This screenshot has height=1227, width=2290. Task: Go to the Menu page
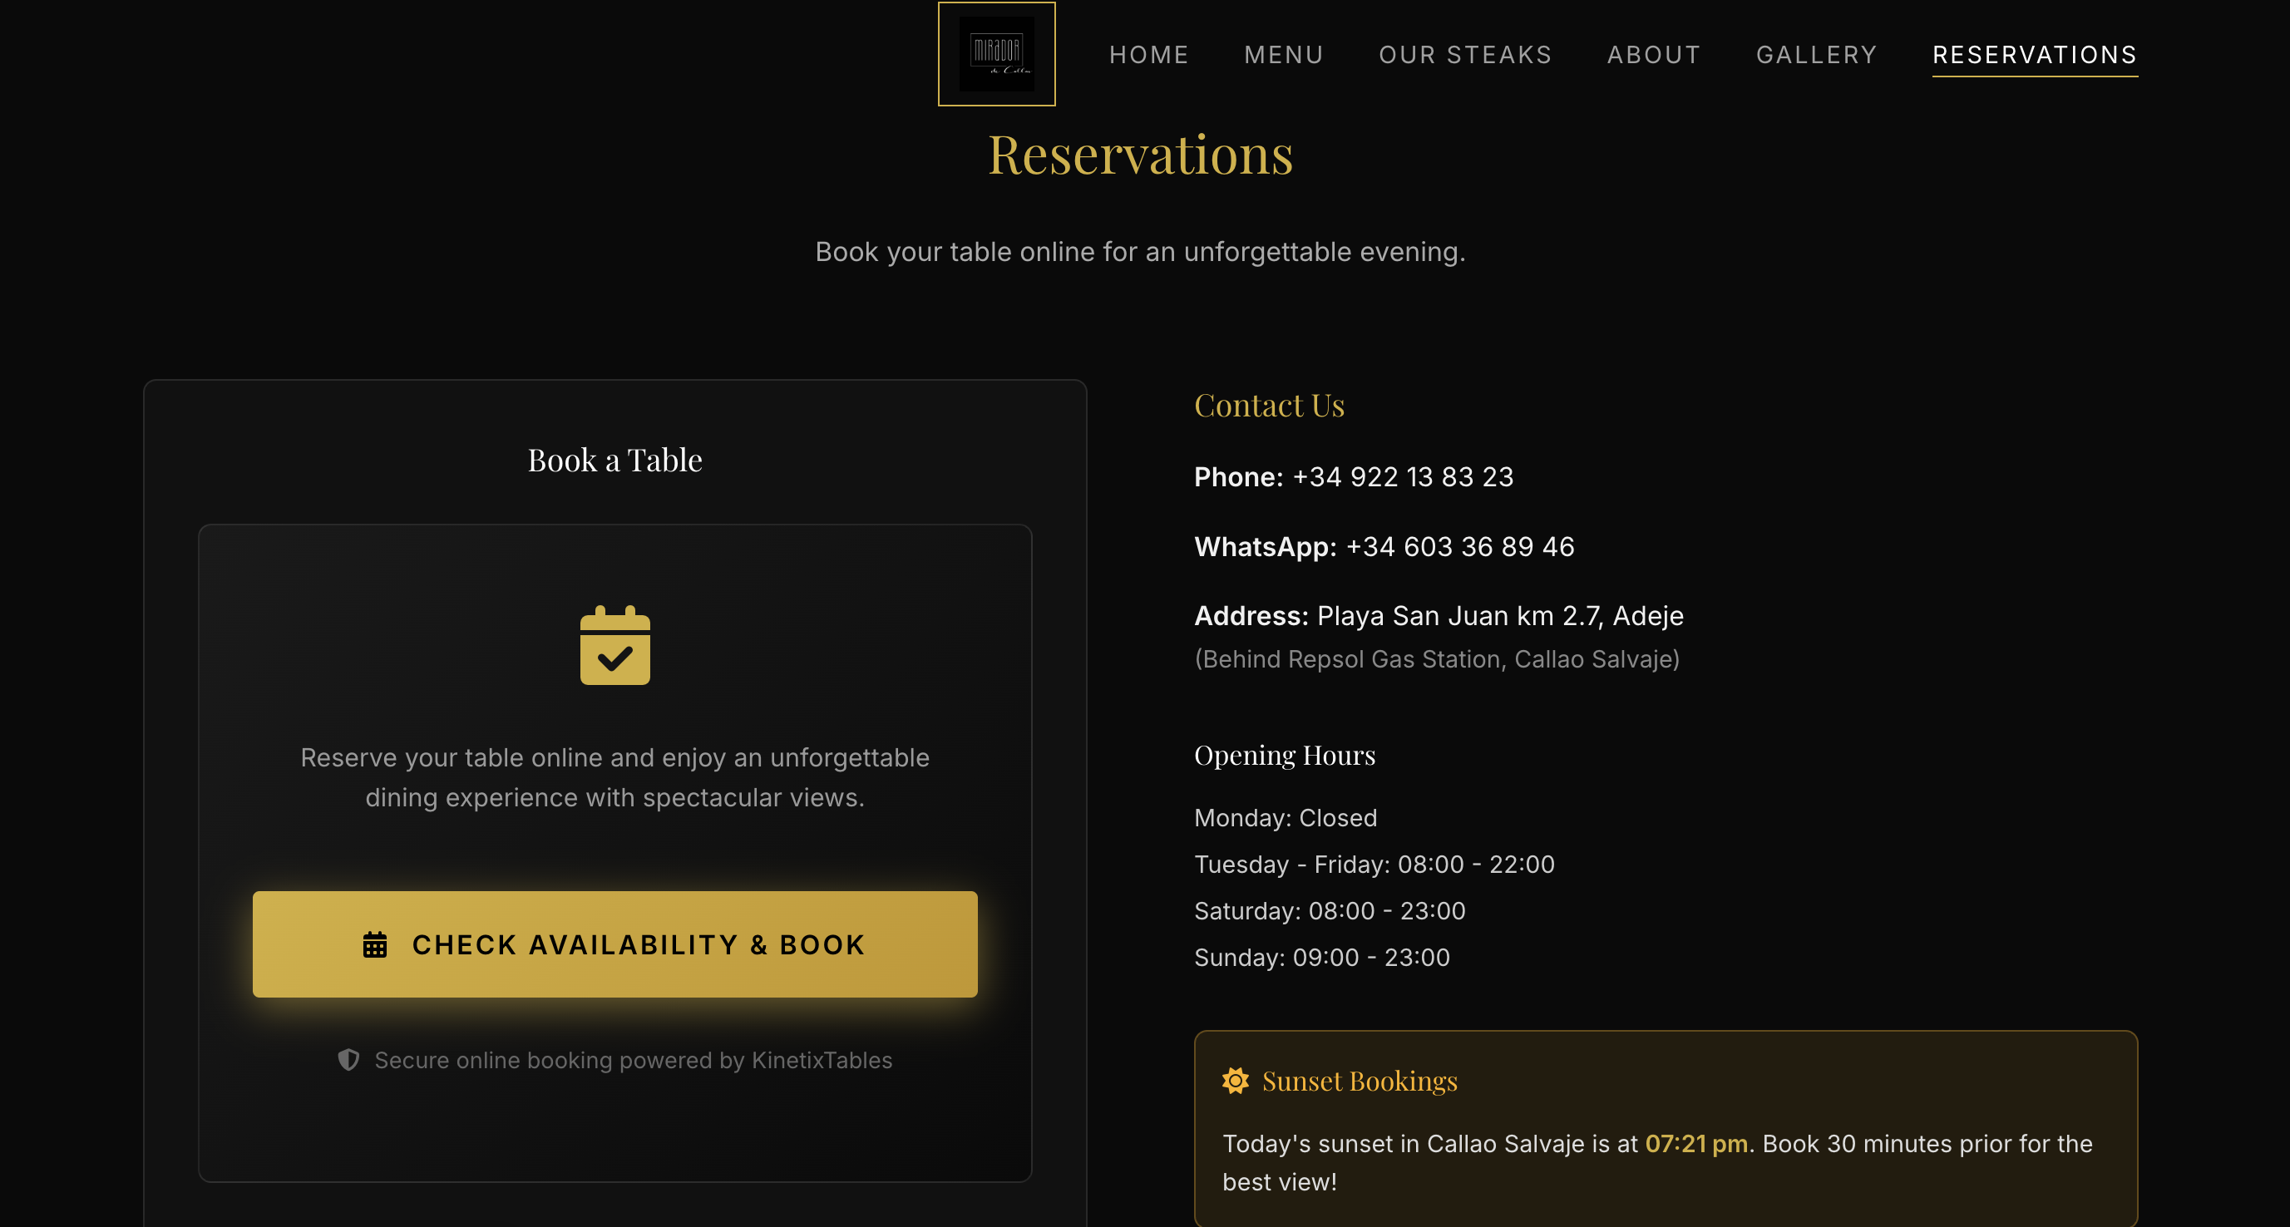pos(1284,55)
